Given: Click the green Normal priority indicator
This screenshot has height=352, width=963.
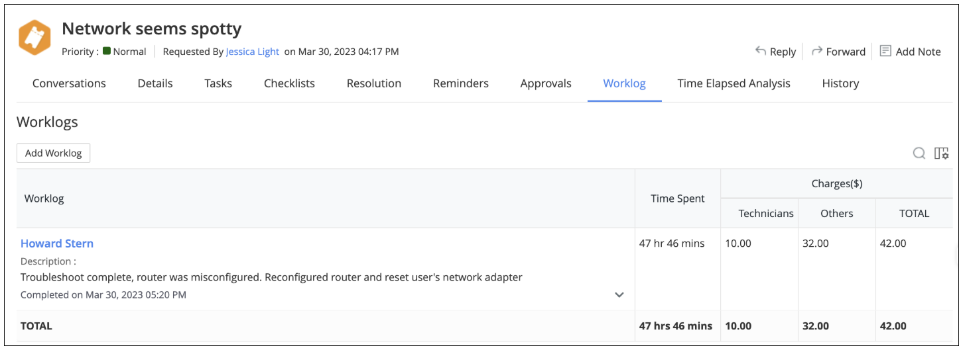Looking at the screenshot, I should point(107,51).
